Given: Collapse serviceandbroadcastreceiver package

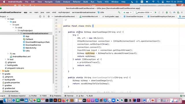Looking at the screenshot, I should pos(18,34).
